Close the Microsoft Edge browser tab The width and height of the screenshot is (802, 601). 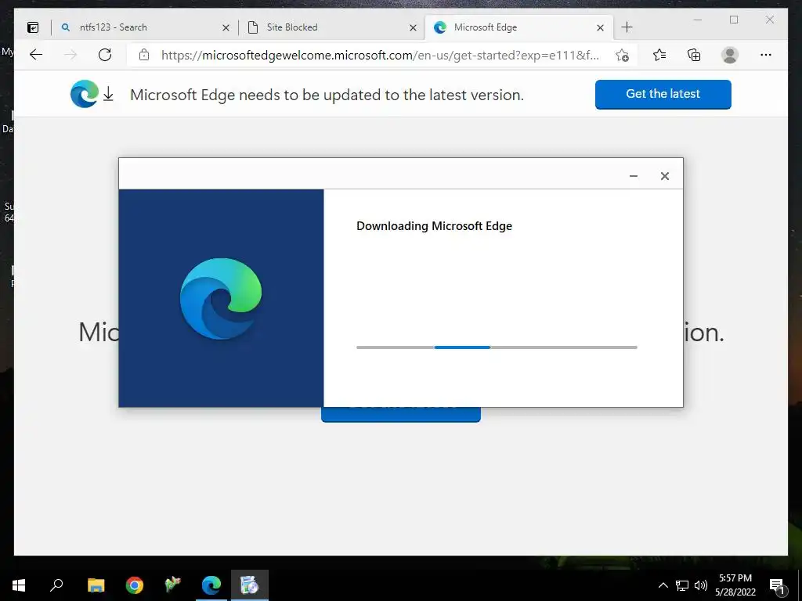pyautogui.click(x=601, y=27)
